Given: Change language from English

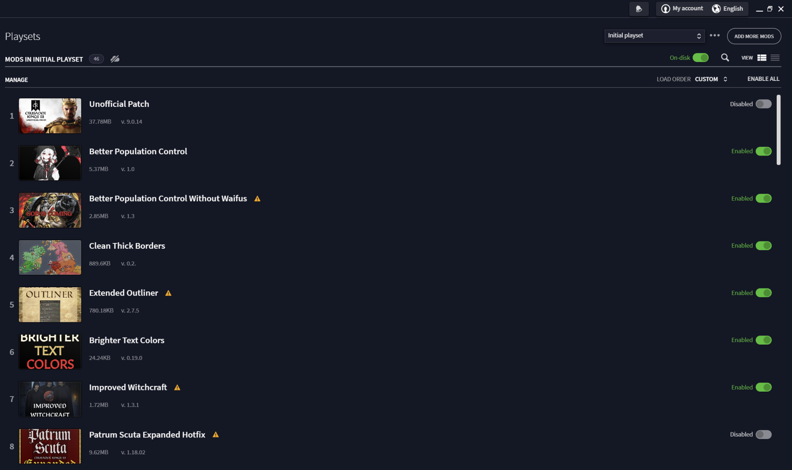Looking at the screenshot, I should pos(728,9).
